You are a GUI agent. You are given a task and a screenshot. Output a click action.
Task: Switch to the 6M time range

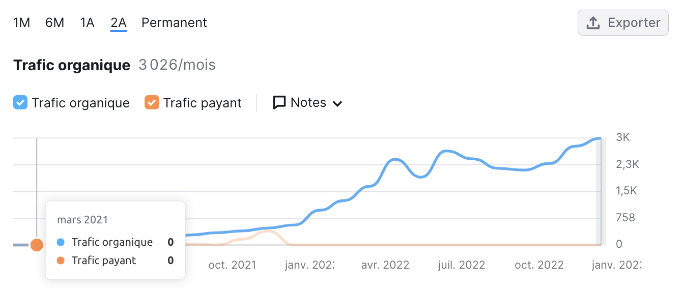point(54,23)
